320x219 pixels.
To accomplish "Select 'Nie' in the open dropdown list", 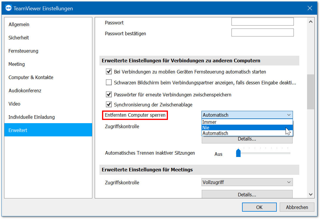I will point(247,128).
